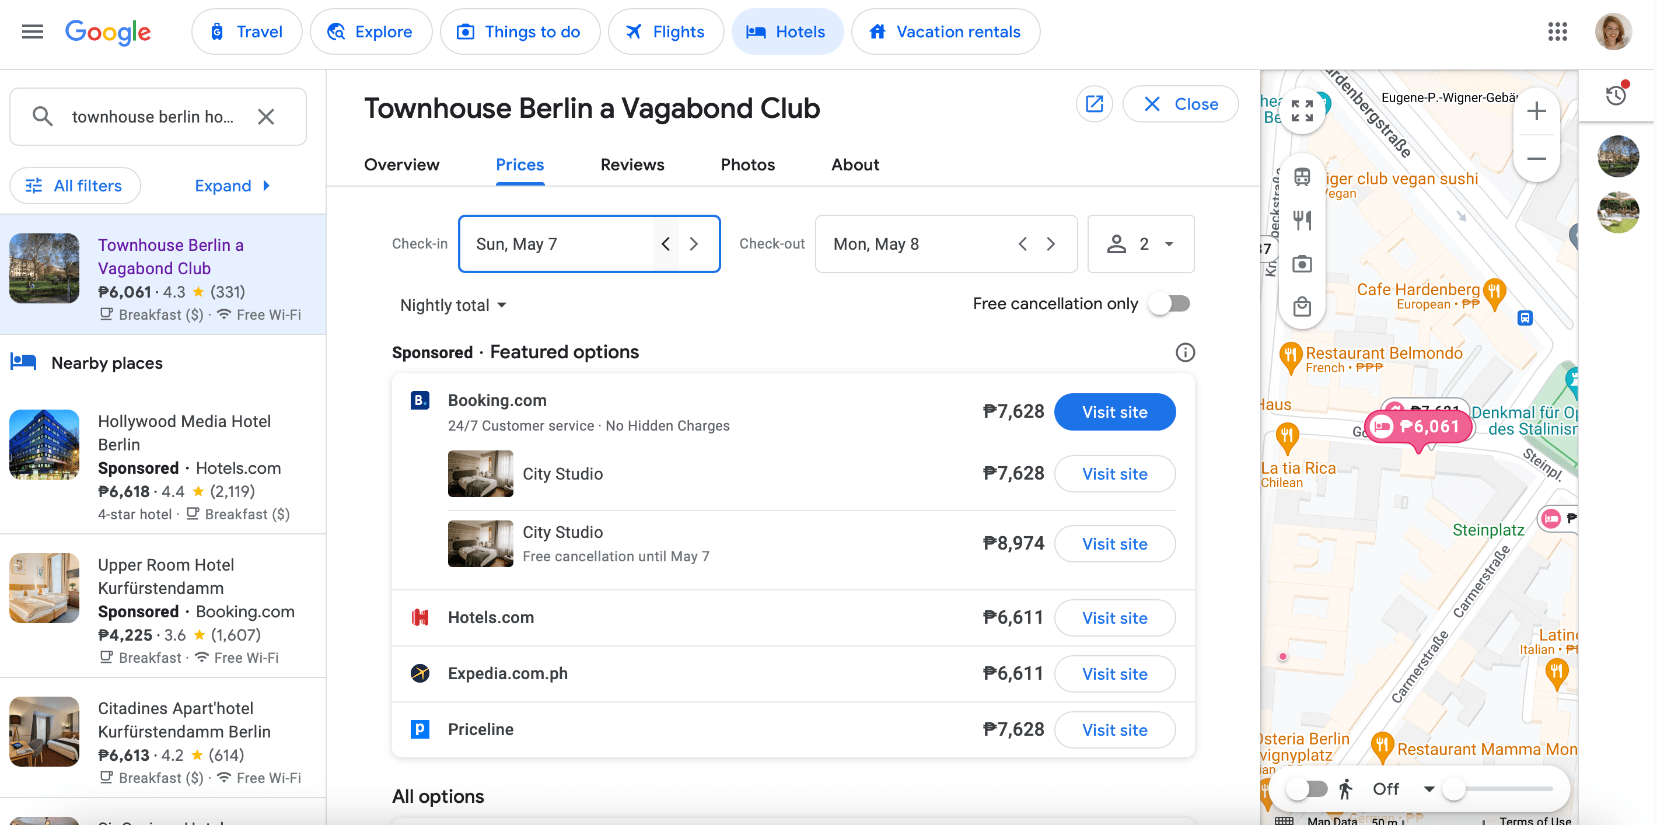
Task: Click the search magnifier icon
Action: tap(43, 116)
